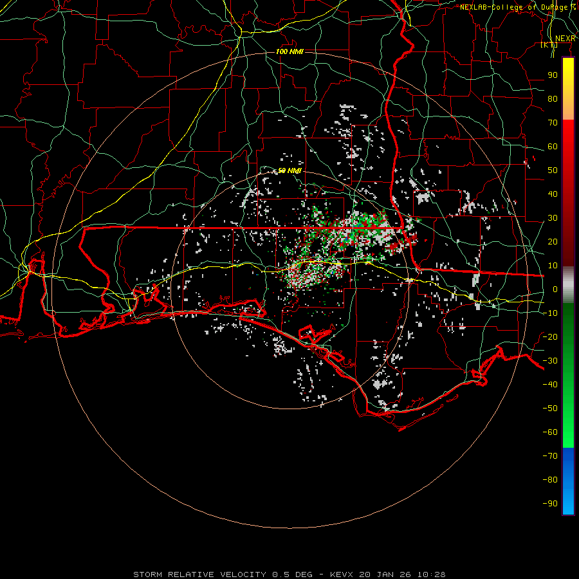579x579 pixels.
Task: Click the -10 value on velocity legend
Action: 550,313
